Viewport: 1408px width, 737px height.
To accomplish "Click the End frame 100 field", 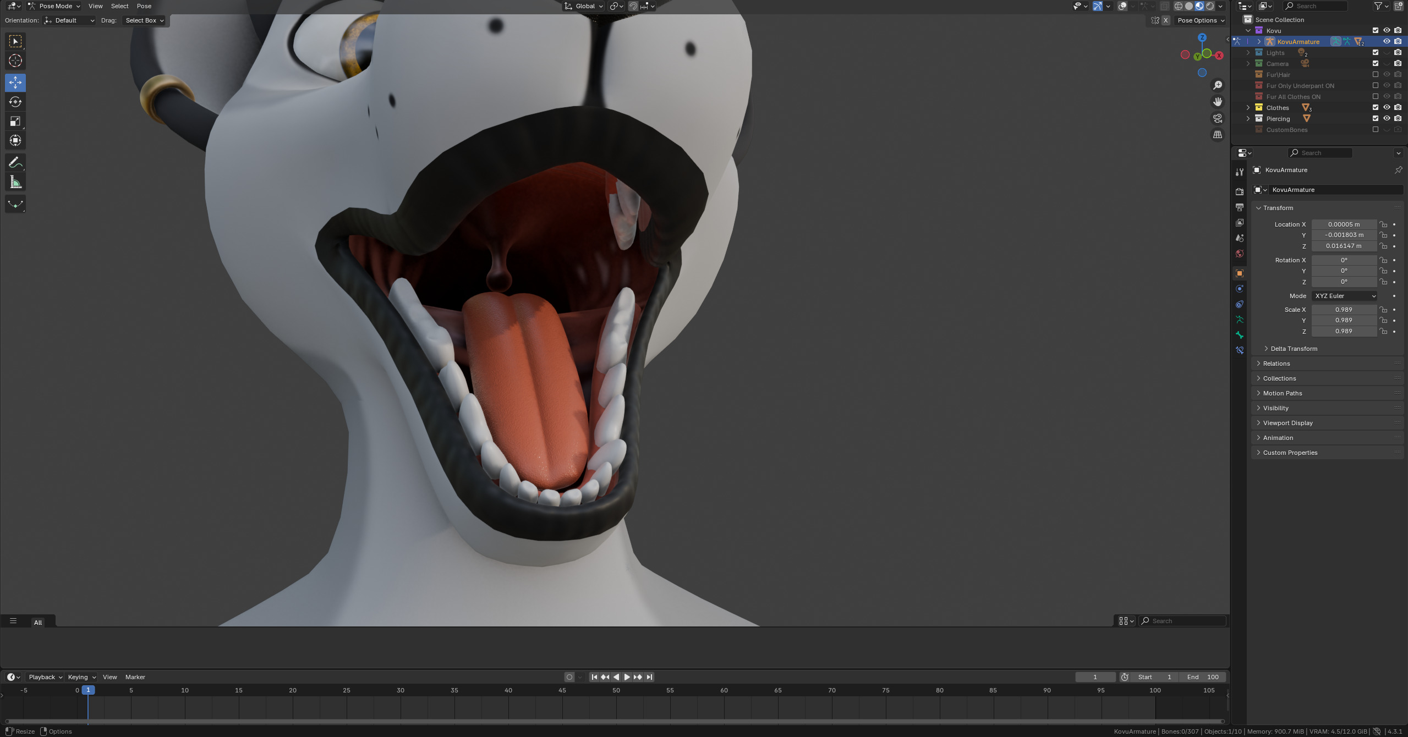I will (1203, 677).
